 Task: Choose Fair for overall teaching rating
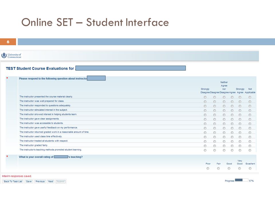click(218, 168)
